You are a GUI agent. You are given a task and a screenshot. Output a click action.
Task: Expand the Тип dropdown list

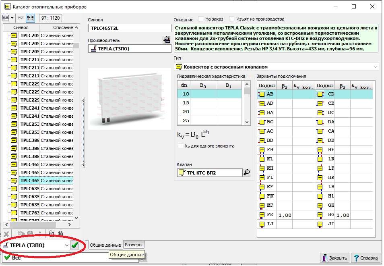click(376, 67)
